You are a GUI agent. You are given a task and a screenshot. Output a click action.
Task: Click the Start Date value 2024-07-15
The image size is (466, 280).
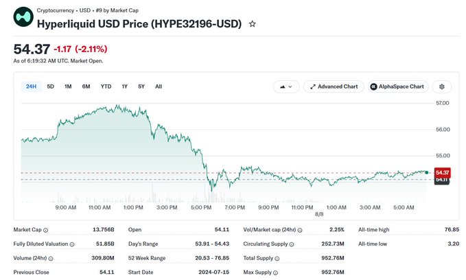[x=214, y=272]
